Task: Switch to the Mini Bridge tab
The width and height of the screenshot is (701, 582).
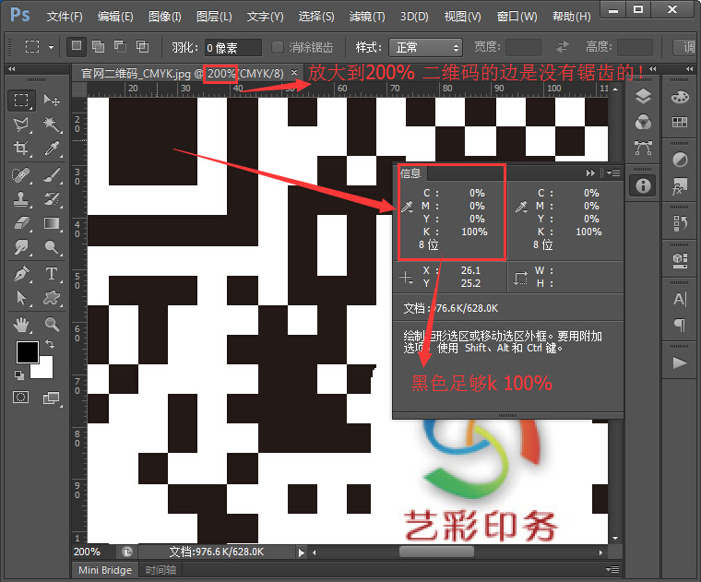Action: point(104,570)
